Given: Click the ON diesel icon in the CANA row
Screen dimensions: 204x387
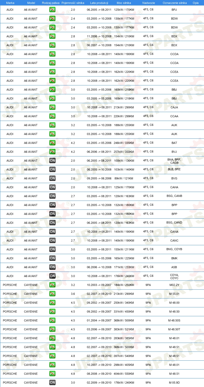Looking at the screenshot, I should [52, 232].
